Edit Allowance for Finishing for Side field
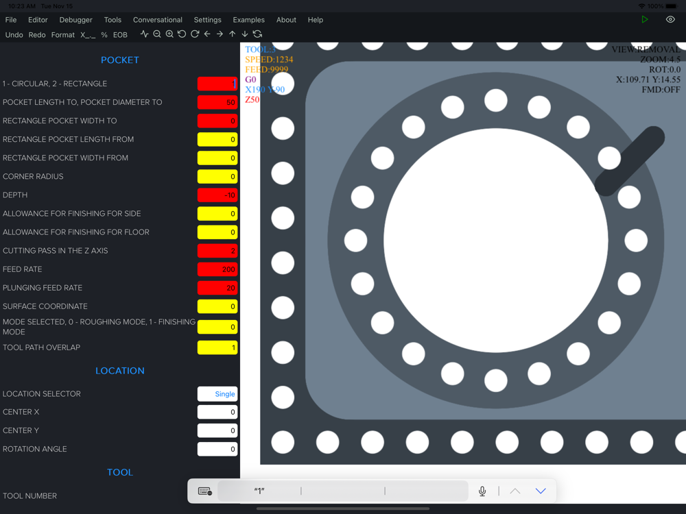The height and width of the screenshot is (514, 686). (217, 214)
